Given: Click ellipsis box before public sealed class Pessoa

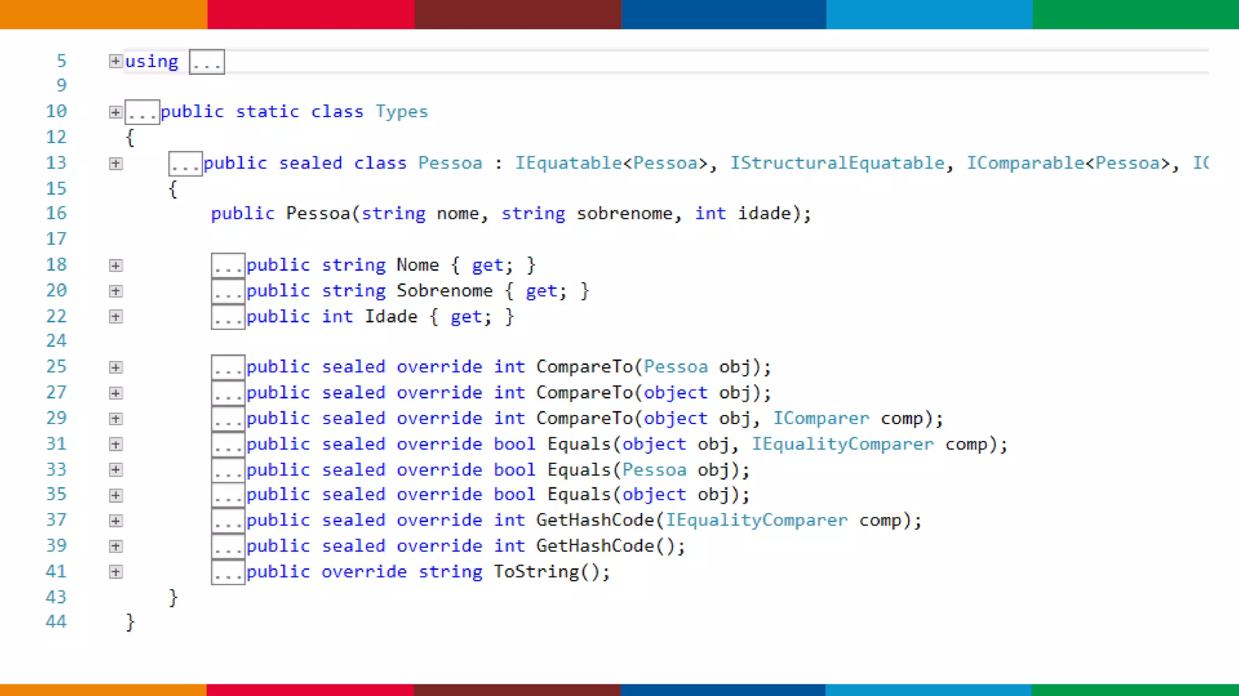Looking at the screenshot, I should 185,164.
